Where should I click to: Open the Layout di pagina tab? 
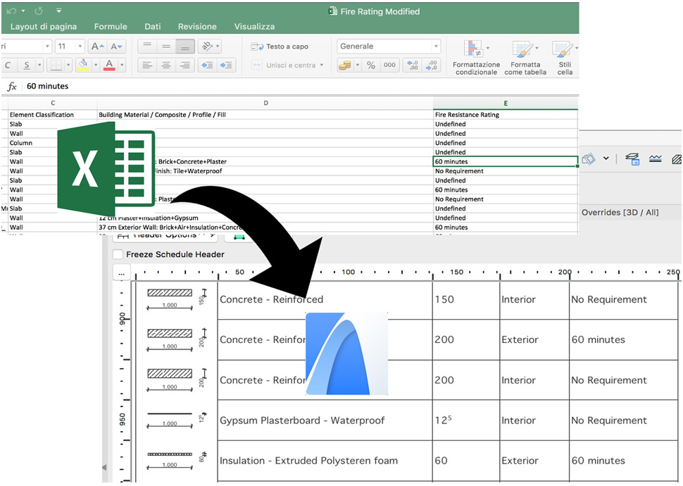pos(43,27)
